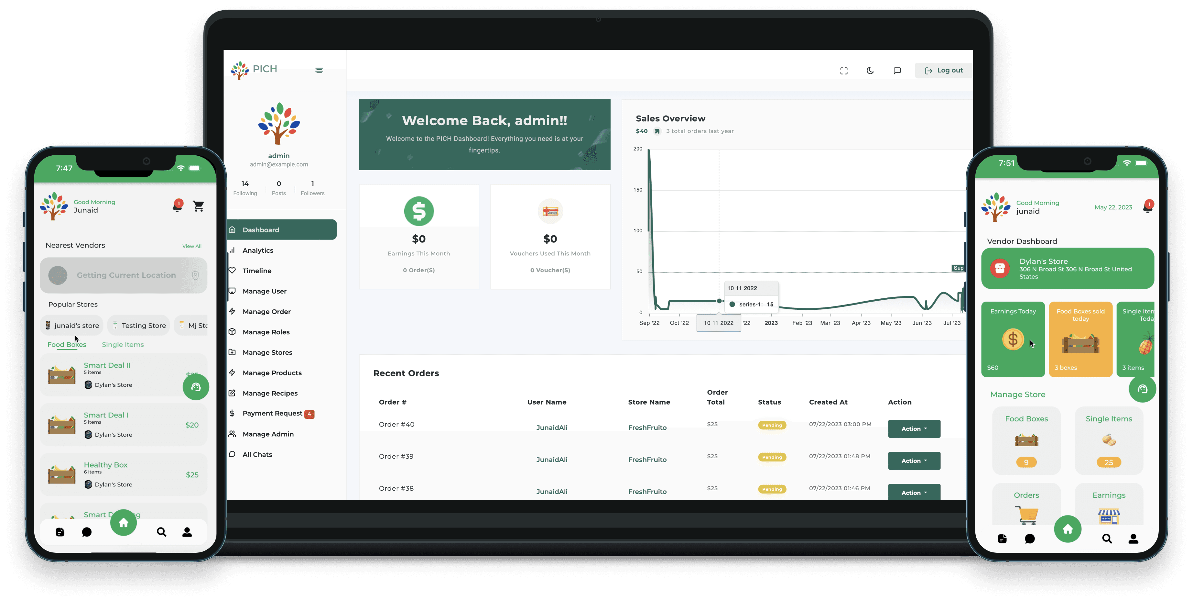Click search icon on left phone bottom bar
Image resolution: width=1193 pixels, height=600 pixels.
coord(161,532)
